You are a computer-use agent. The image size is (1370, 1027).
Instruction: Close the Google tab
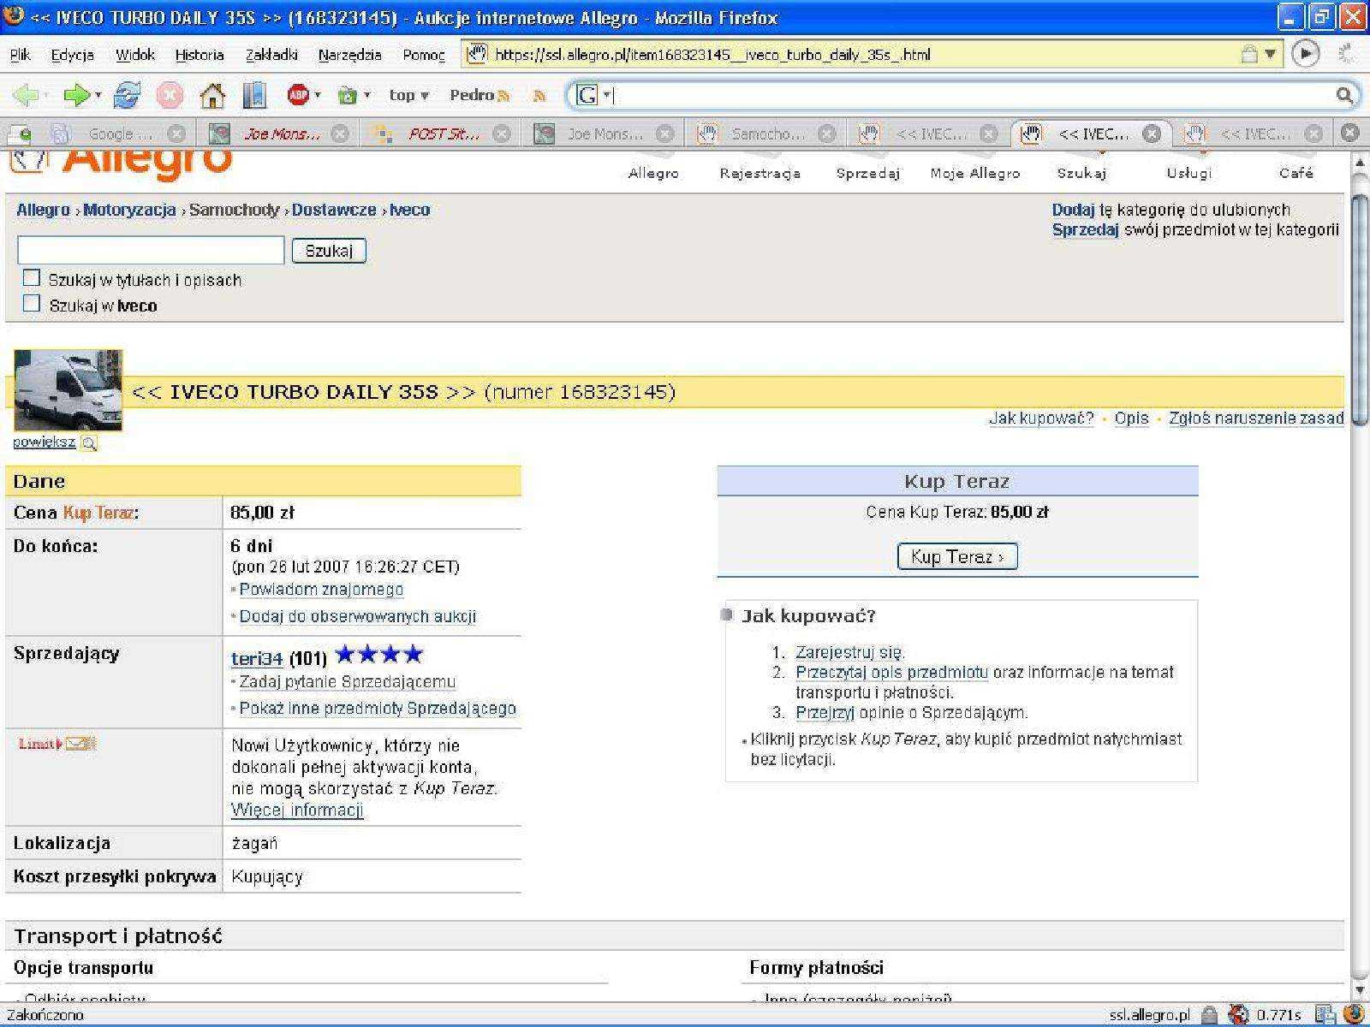coord(176,134)
